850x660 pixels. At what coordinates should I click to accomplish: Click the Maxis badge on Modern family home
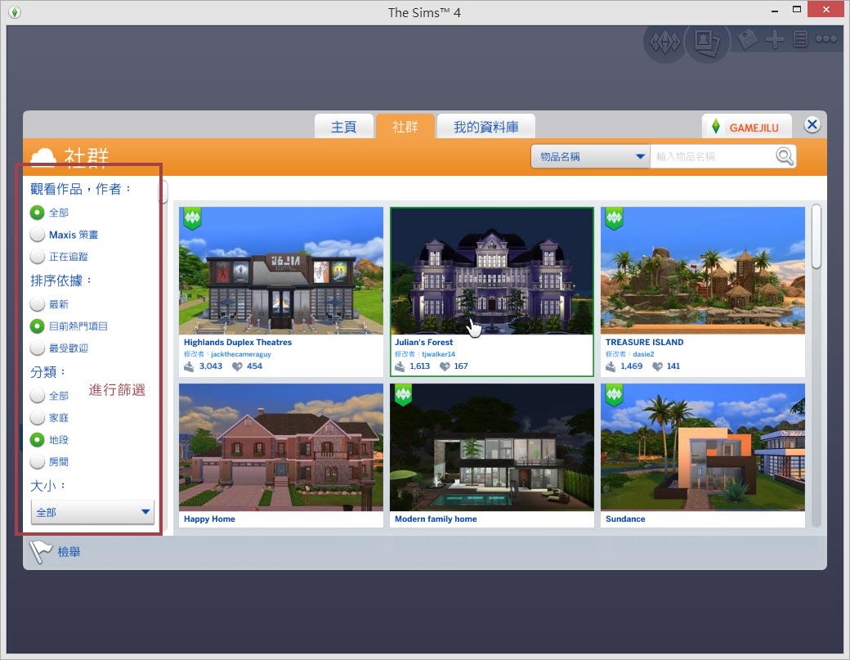(x=403, y=395)
